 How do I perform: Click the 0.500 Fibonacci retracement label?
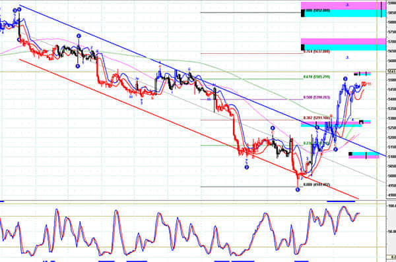[x=316, y=97]
